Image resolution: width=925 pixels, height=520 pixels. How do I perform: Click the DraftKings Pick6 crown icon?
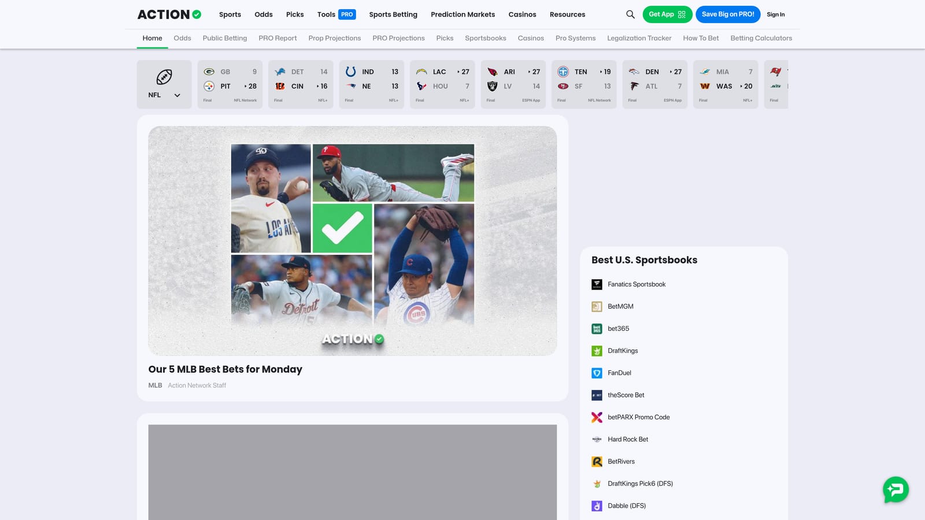point(597,484)
